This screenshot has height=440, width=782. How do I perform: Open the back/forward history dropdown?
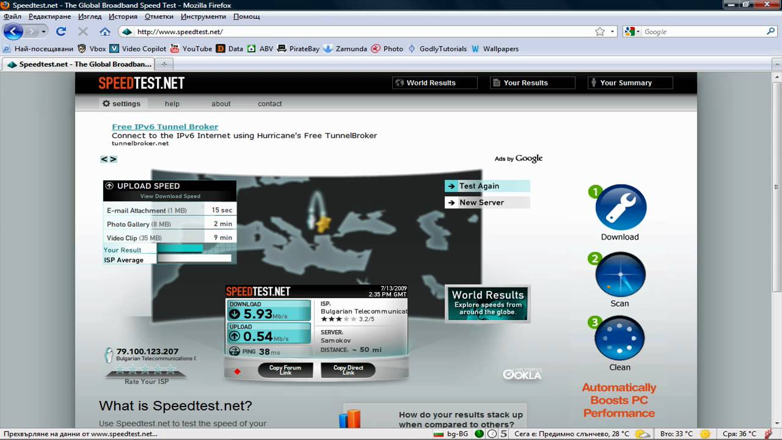coord(43,32)
